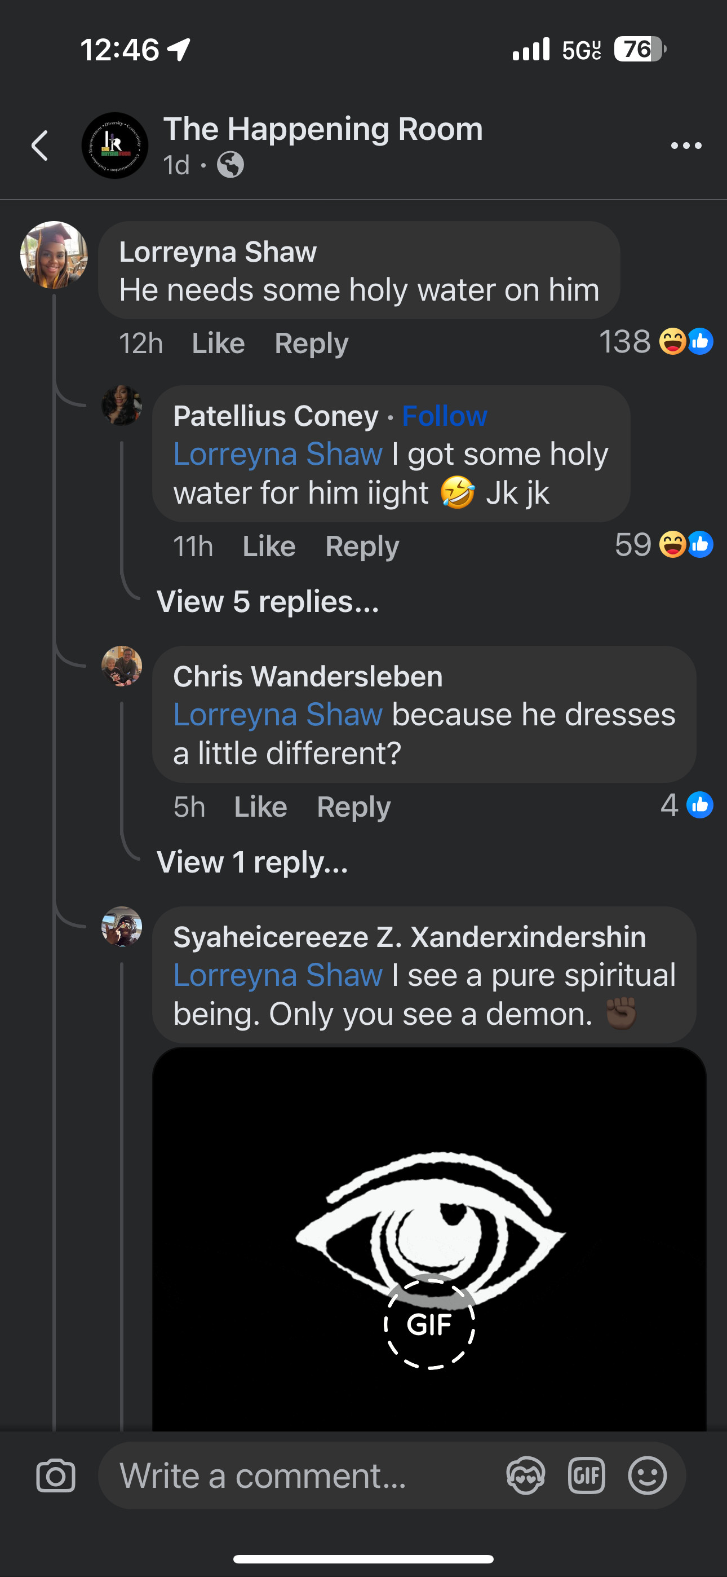Screen dimensions: 727x1577
Task: Like Lorreyna Shaw's holy water comment
Action: point(218,343)
